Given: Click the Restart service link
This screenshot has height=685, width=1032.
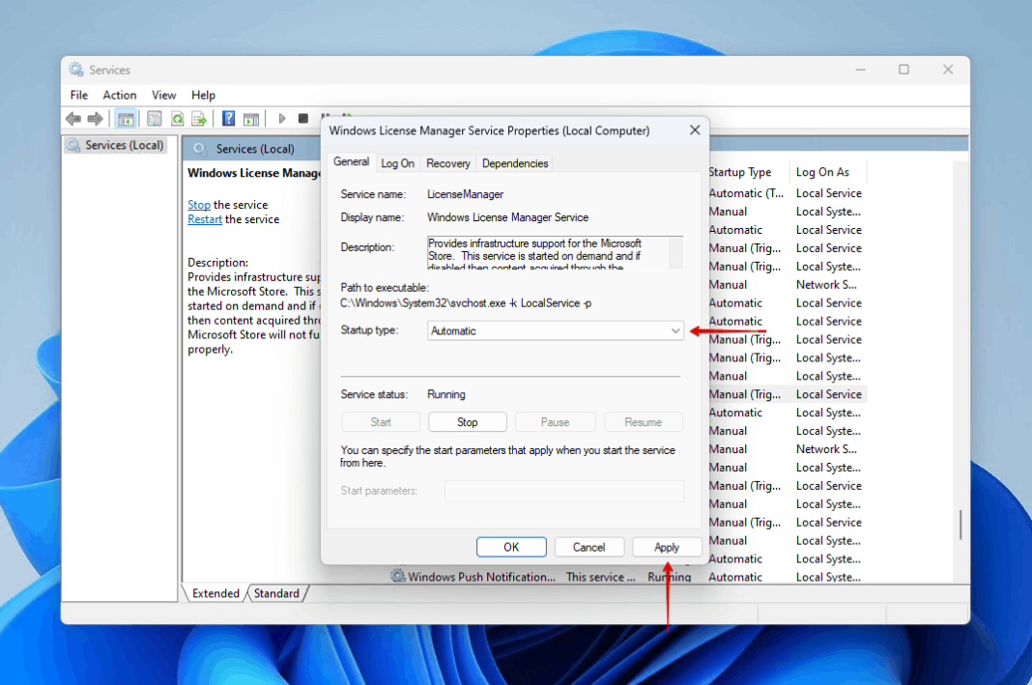Looking at the screenshot, I should (x=204, y=218).
